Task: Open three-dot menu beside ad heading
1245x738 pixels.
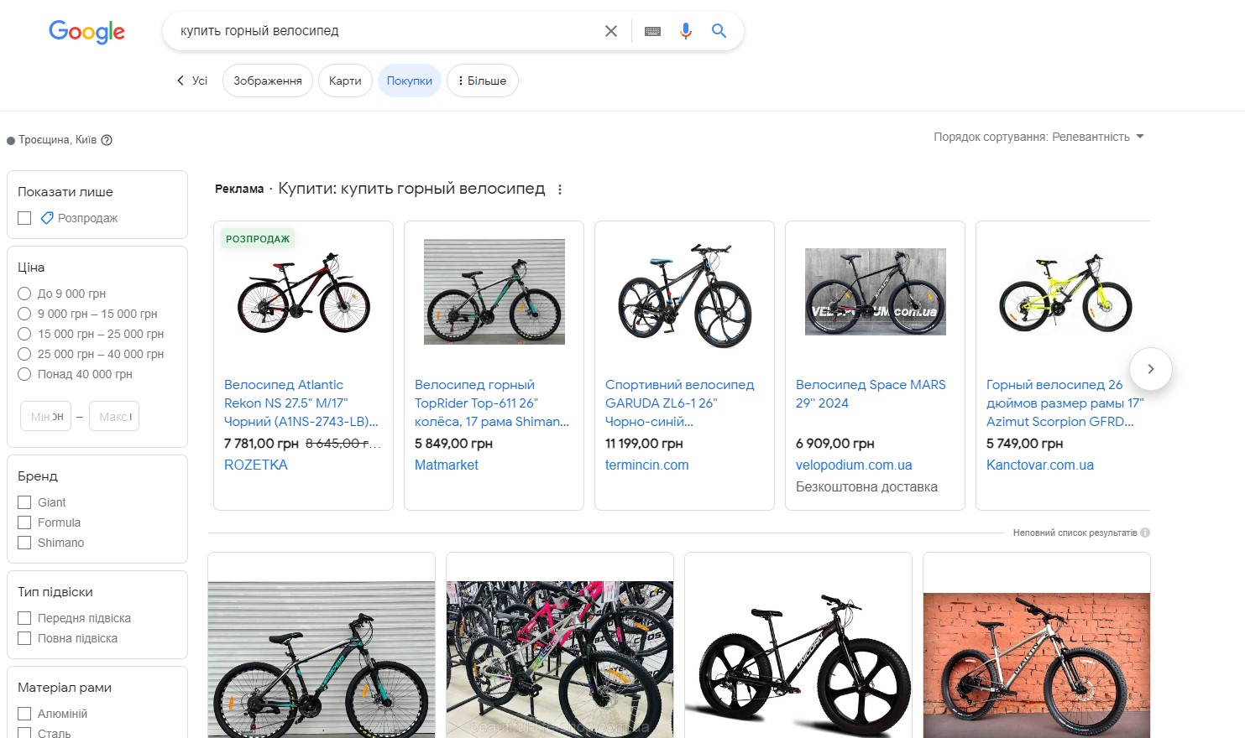Action: coord(560,190)
